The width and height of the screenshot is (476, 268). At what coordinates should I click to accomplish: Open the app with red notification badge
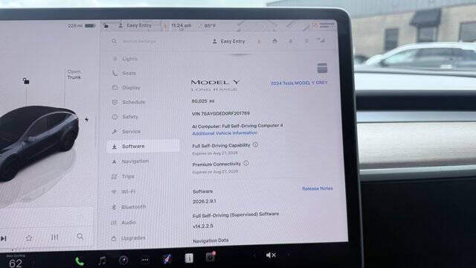pos(210,257)
